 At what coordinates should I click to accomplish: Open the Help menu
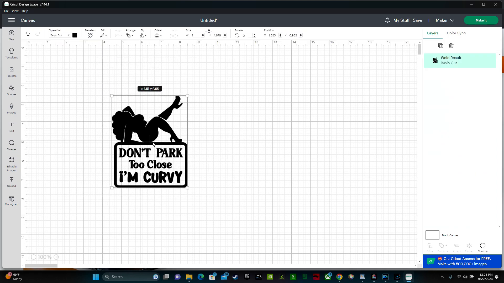[25, 11]
